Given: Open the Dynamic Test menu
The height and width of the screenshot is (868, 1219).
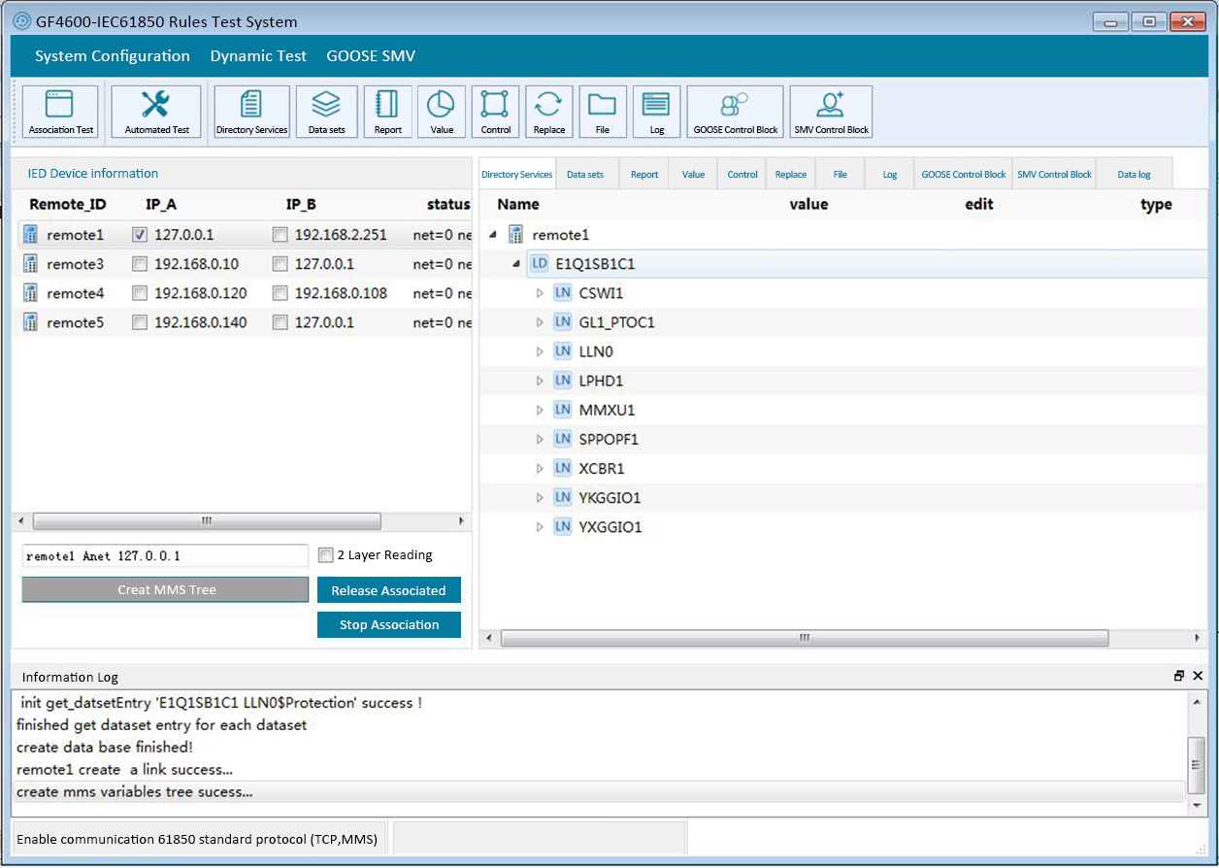Looking at the screenshot, I should (258, 56).
